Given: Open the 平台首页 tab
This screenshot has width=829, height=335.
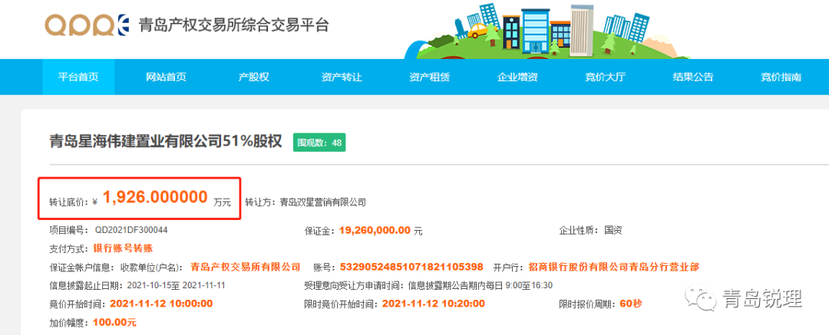Looking at the screenshot, I should coord(78,77).
